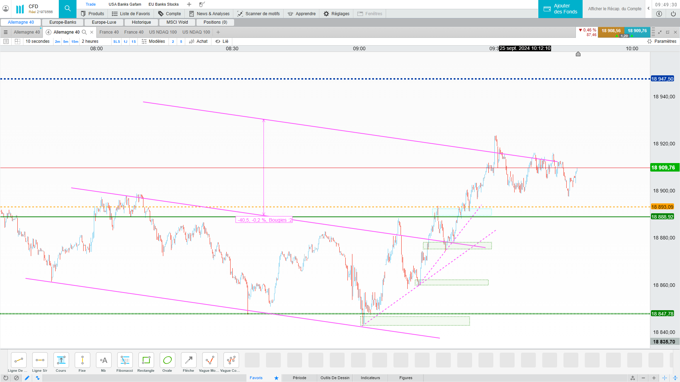Open the 2 heures range dropdown

(90, 41)
